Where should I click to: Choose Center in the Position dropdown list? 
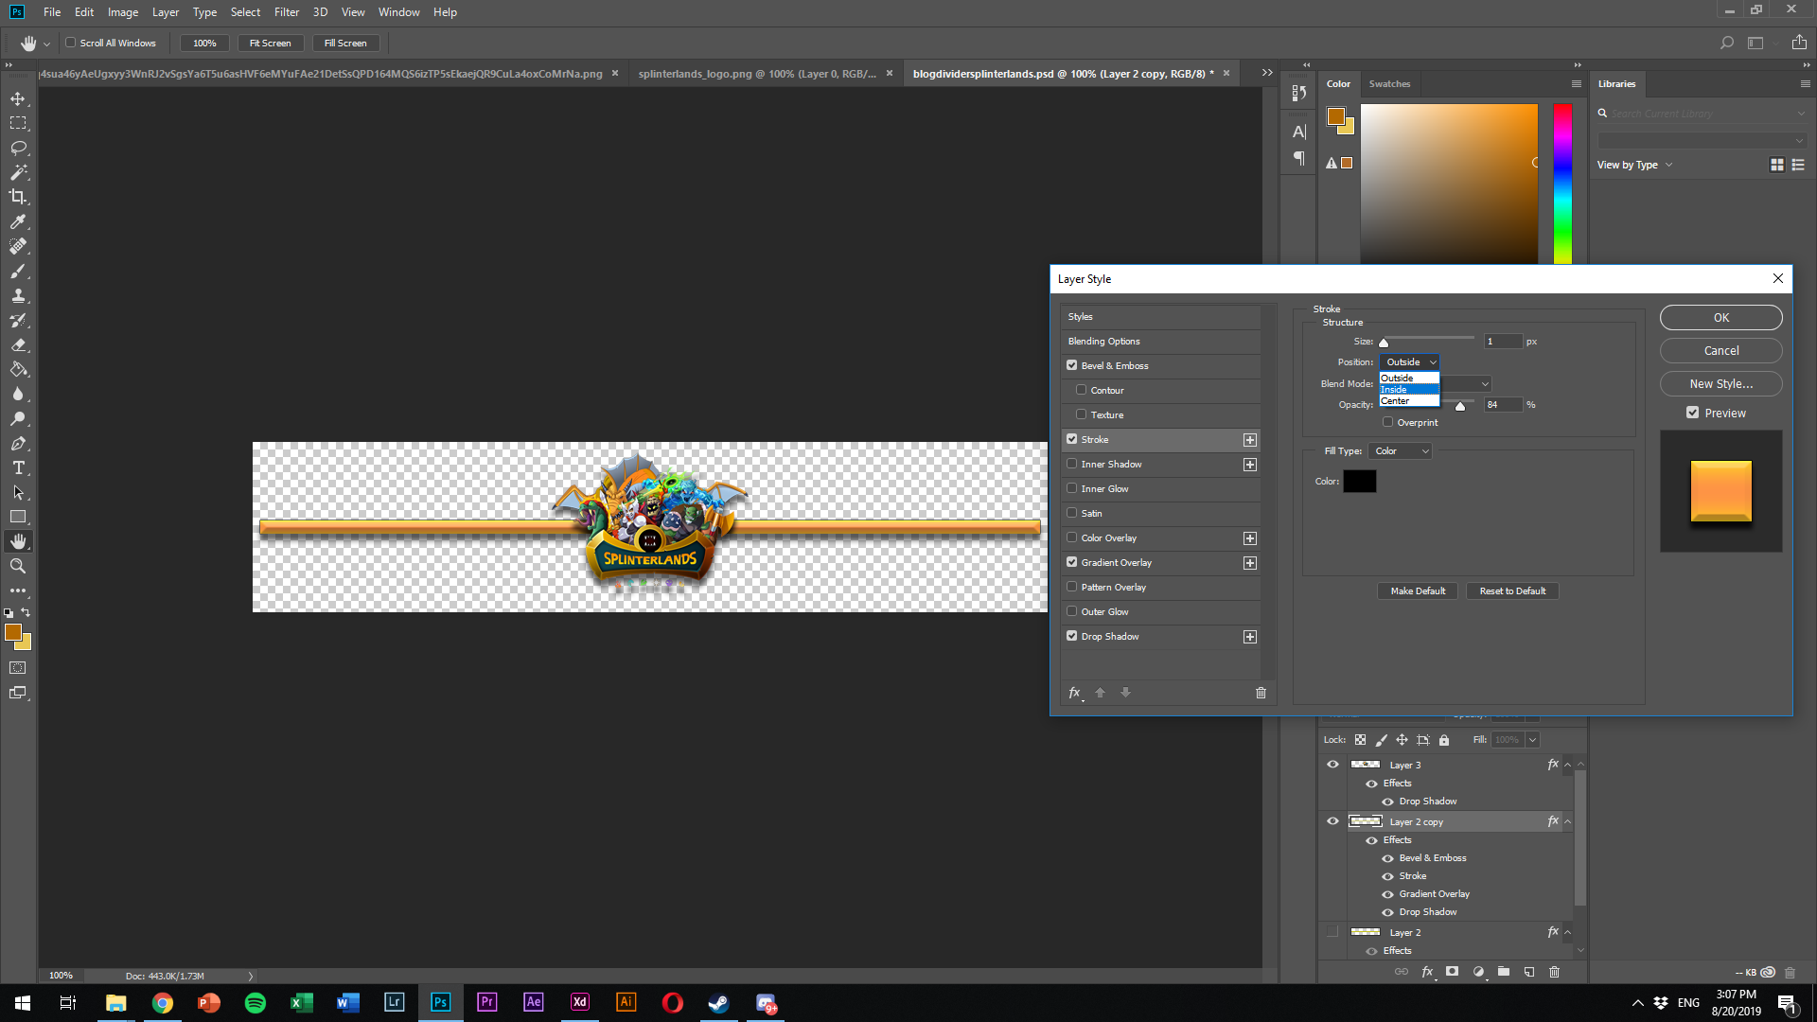[x=1409, y=400]
